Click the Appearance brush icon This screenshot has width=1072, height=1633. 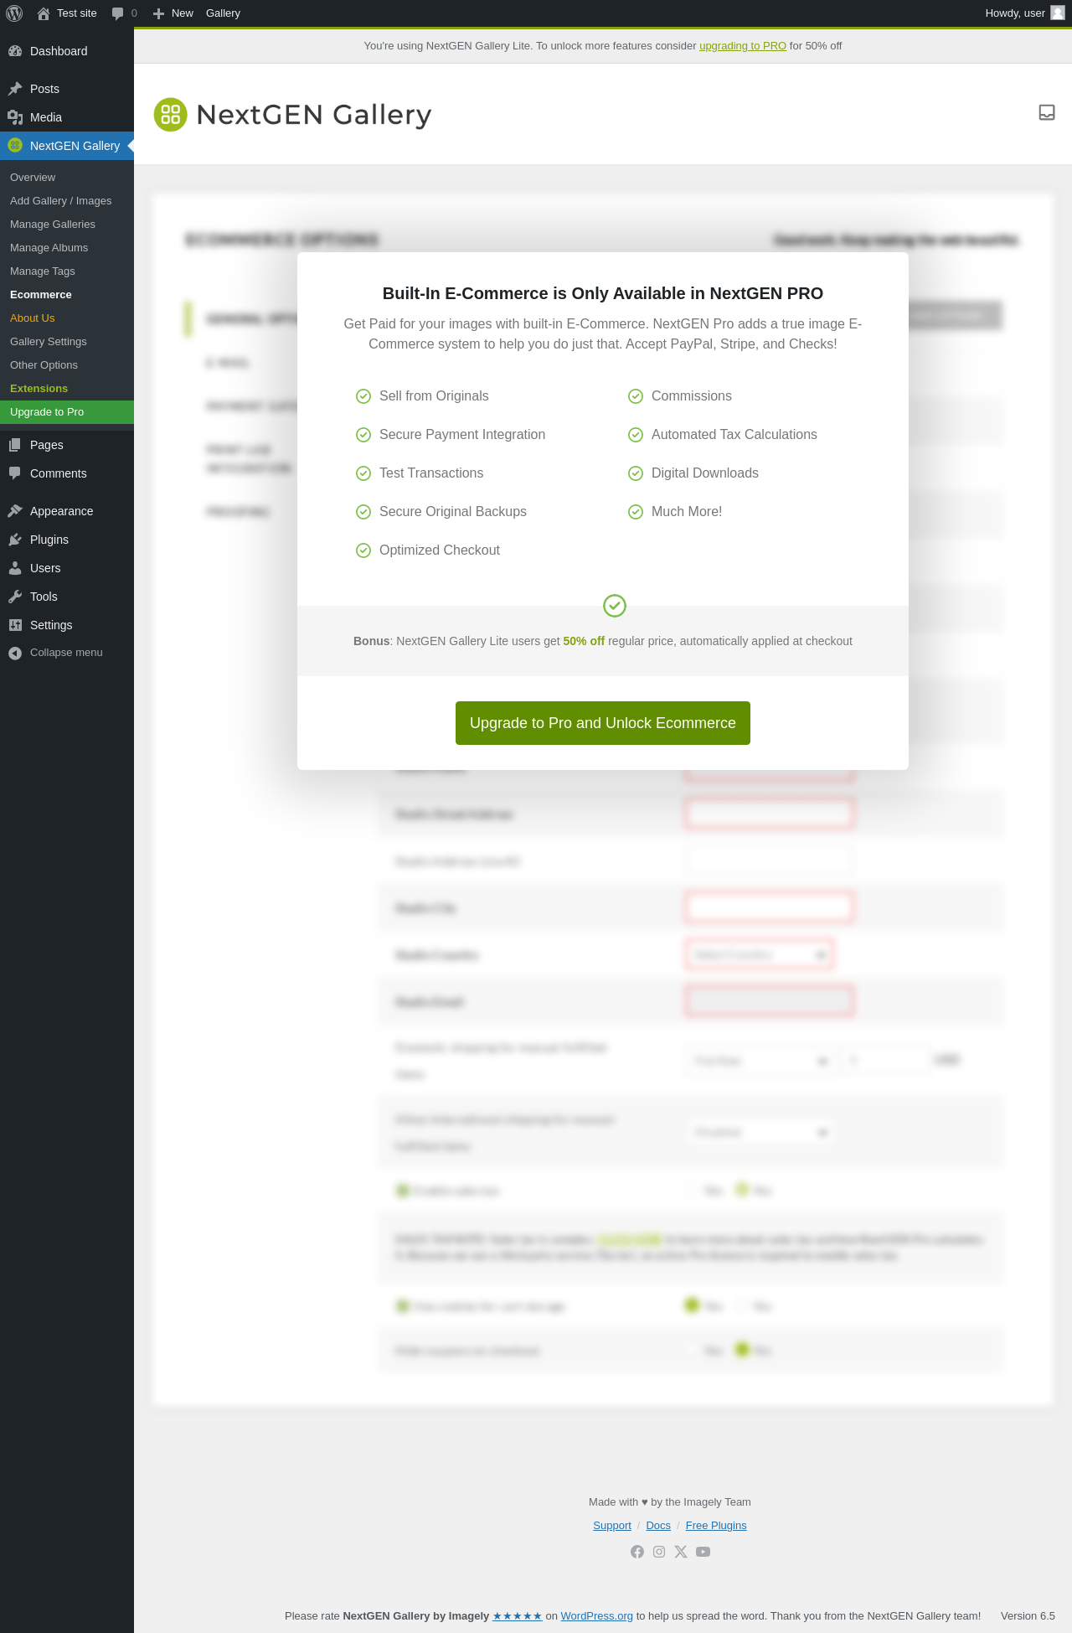tap(15, 511)
